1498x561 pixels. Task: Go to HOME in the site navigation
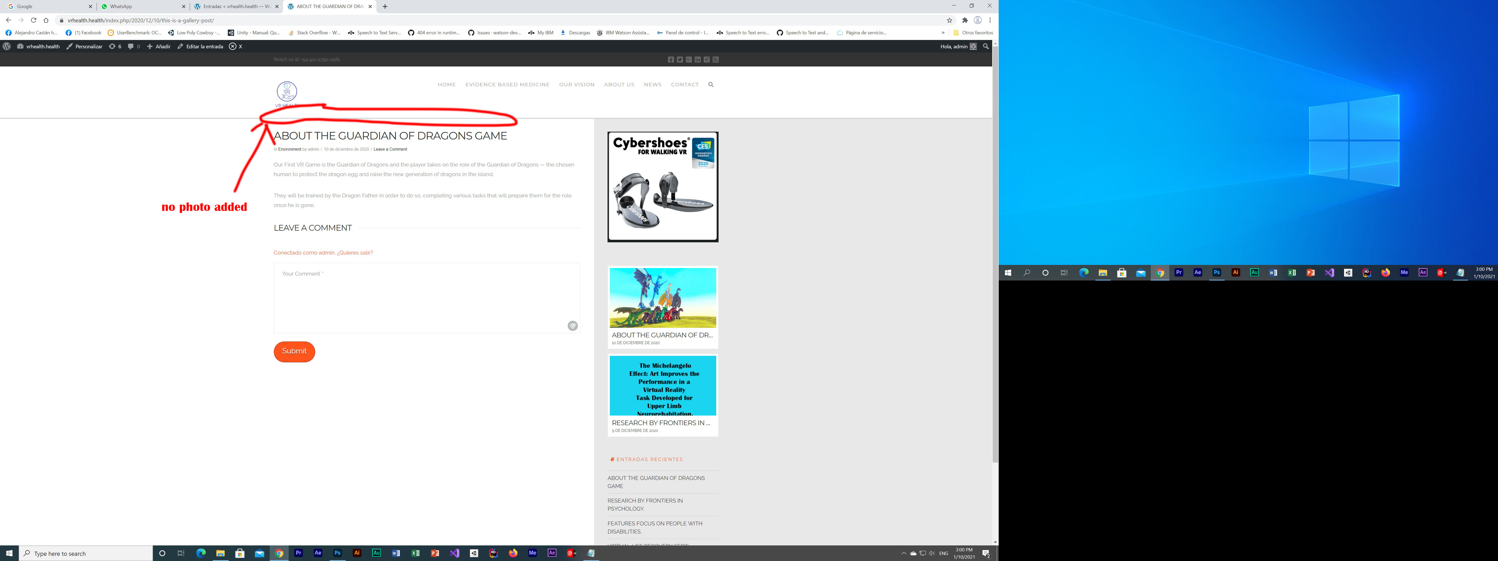pos(447,85)
